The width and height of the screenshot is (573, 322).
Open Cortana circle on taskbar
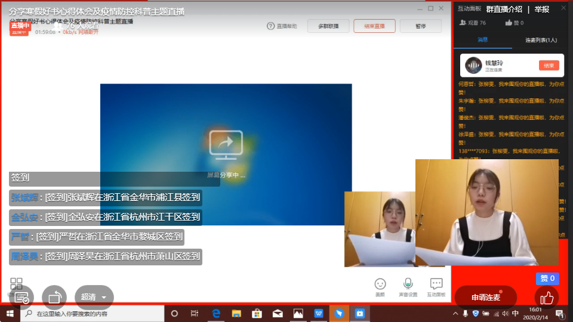pyautogui.click(x=174, y=314)
